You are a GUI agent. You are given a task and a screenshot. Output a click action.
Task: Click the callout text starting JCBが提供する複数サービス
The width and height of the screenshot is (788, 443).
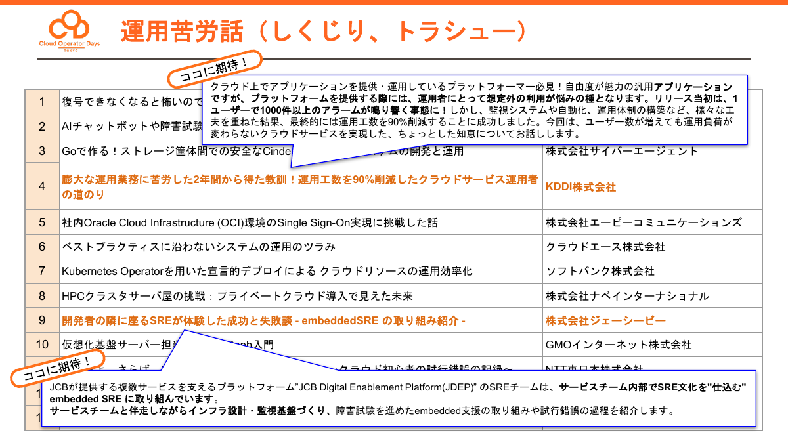coord(399,400)
